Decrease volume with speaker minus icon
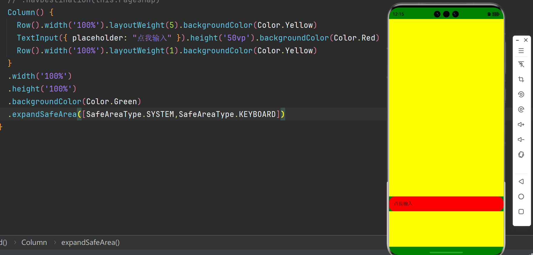The width and height of the screenshot is (533, 255). click(521, 140)
